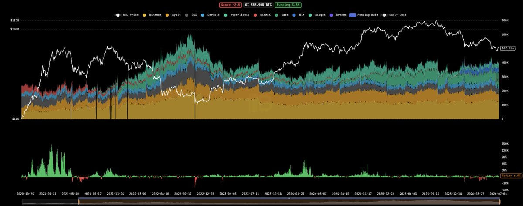Click the $125K price axis label
The height and width of the screenshot is (206, 523).
pyautogui.click(x=15, y=20)
